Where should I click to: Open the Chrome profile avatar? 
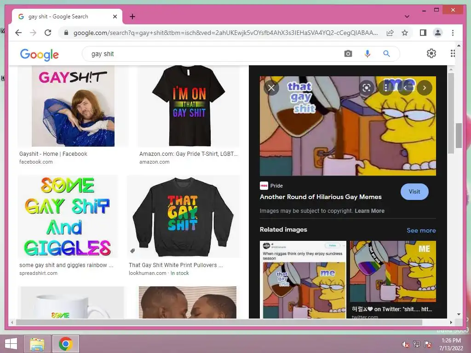pyautogui.click(x=438, y=33)
